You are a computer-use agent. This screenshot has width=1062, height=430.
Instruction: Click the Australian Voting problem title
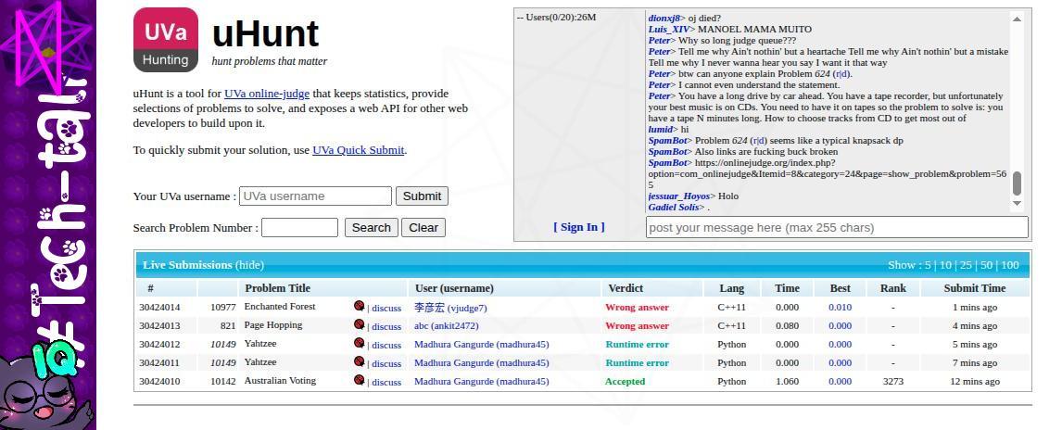(x=281, y=381)
